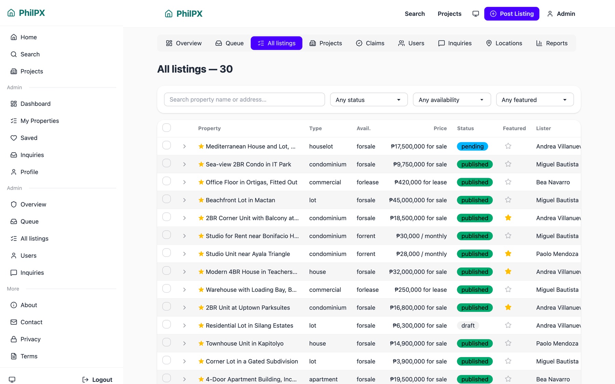Viewport: 615px width, 384px height.
Task: Toggle featured star for Townhouse Unit in Kapitolyo
Action: [x=508, y=343]
